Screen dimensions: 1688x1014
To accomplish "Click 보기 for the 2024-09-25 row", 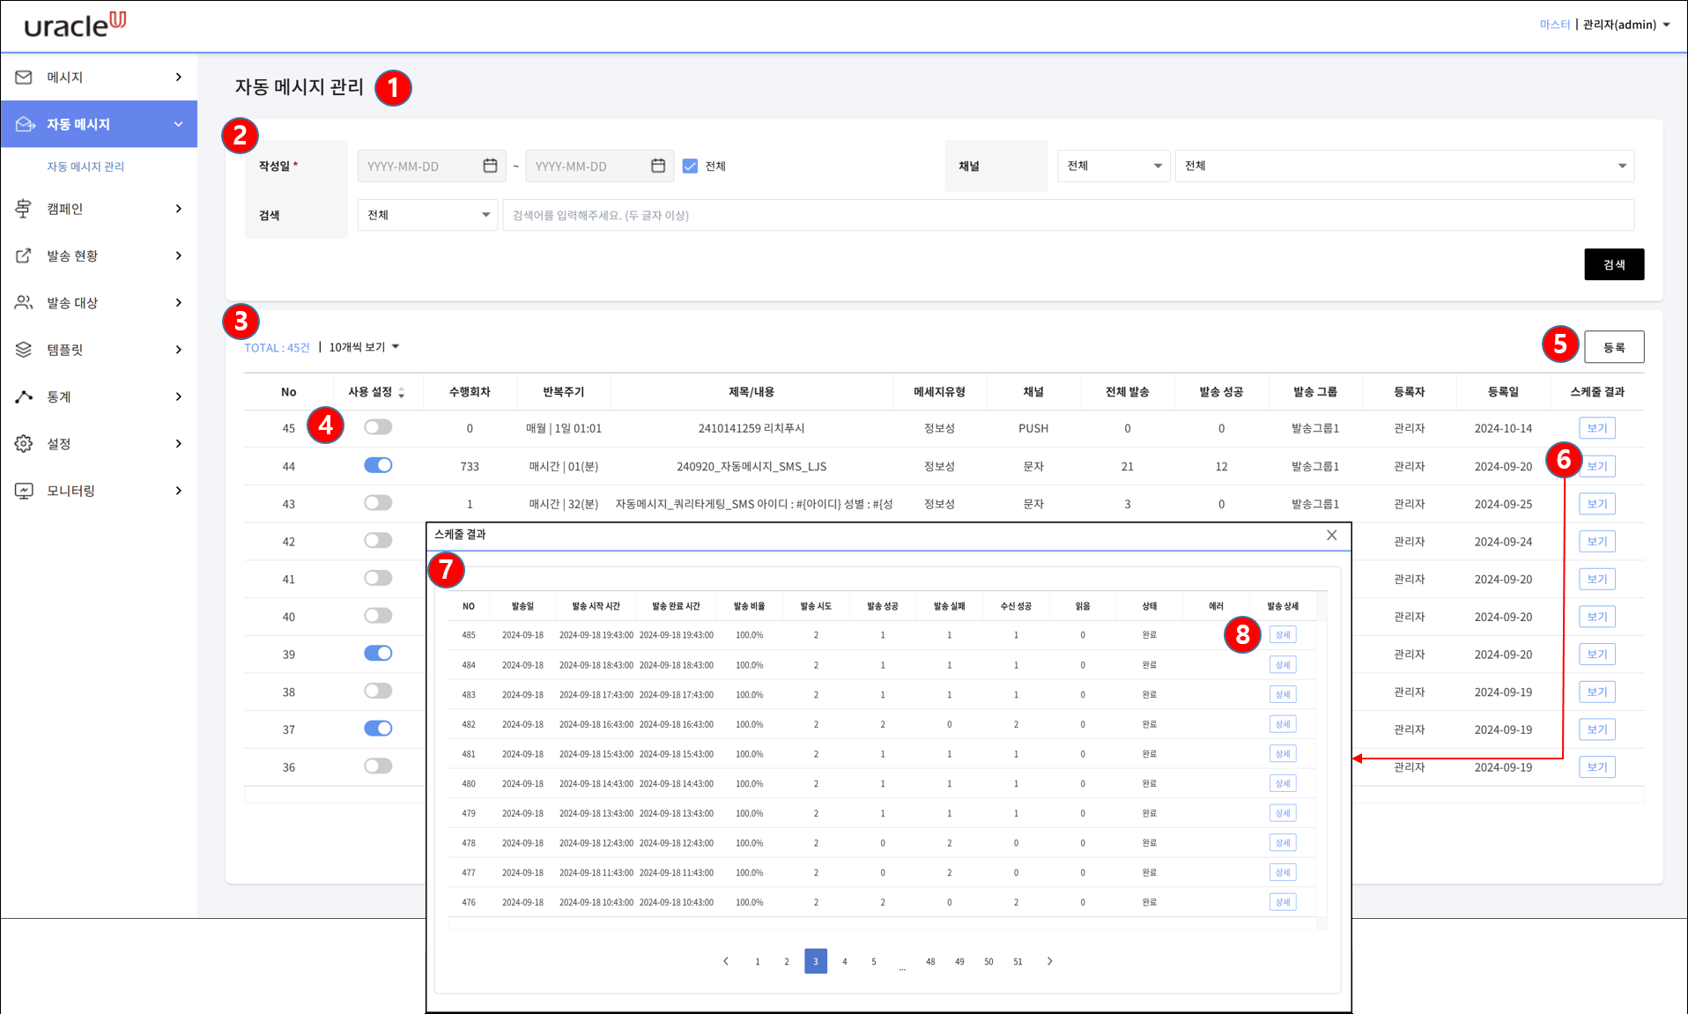I will tap(1596, 504).
